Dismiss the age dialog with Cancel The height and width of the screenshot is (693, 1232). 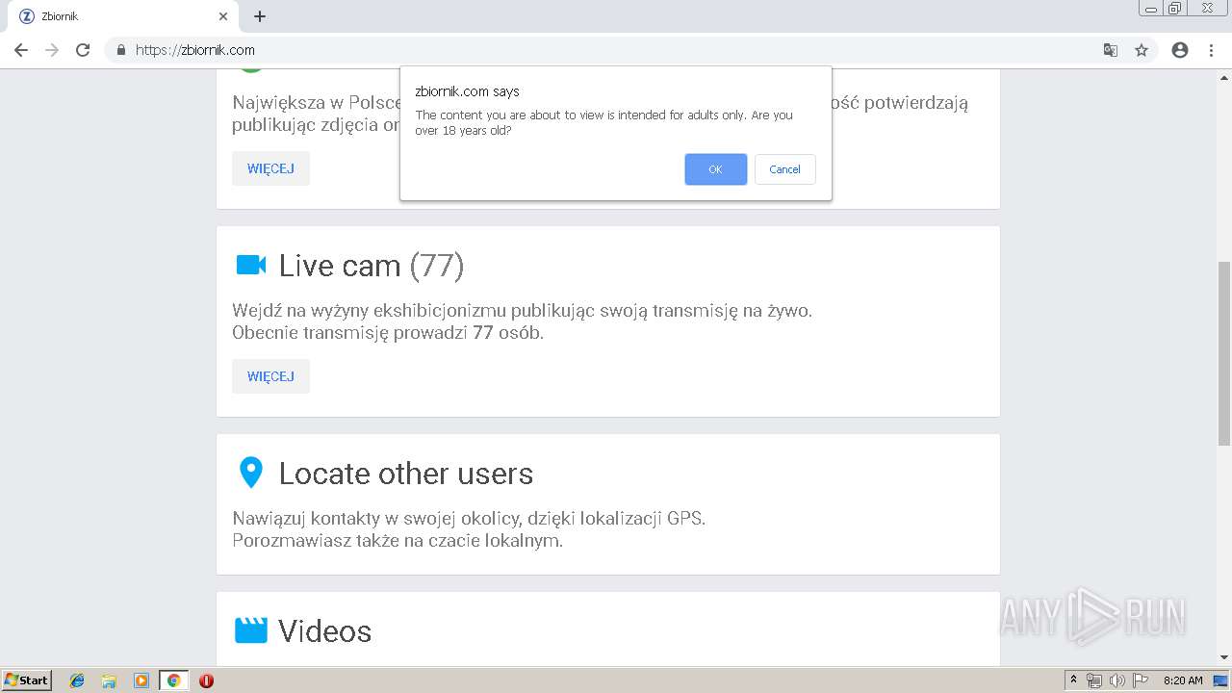(x=784, y=169)
